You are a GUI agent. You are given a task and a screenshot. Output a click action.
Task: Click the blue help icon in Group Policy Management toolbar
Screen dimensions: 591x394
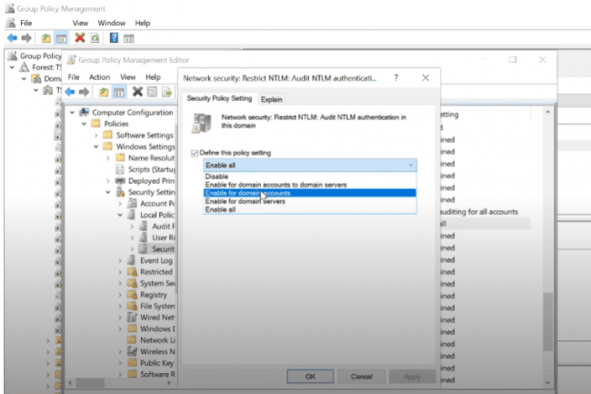tap(115, 38)
